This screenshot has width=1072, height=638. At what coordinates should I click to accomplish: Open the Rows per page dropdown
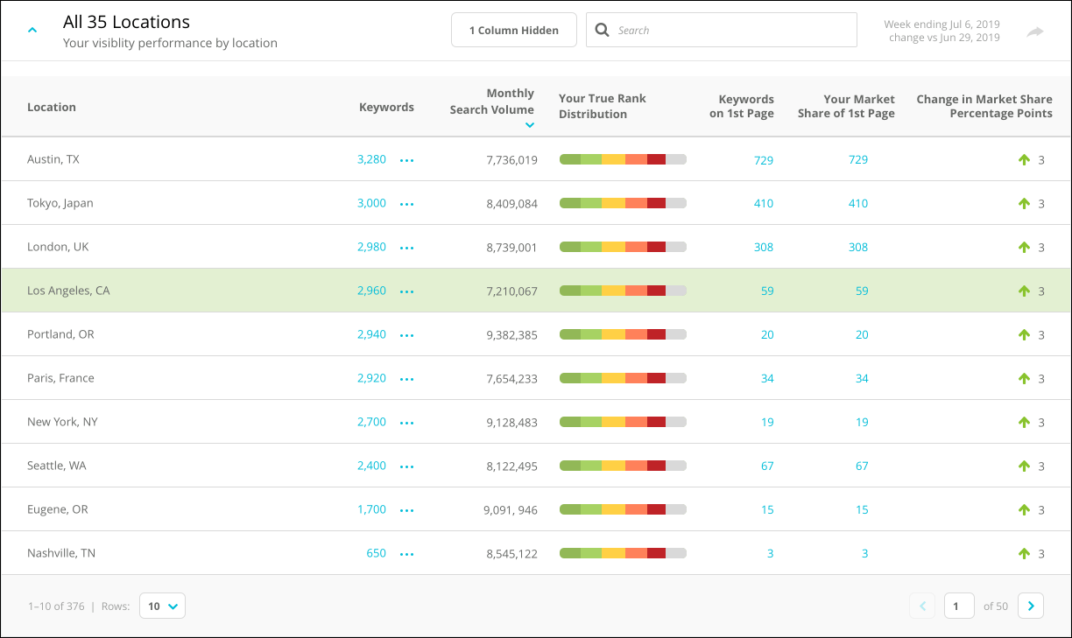[x=162, y=606]
